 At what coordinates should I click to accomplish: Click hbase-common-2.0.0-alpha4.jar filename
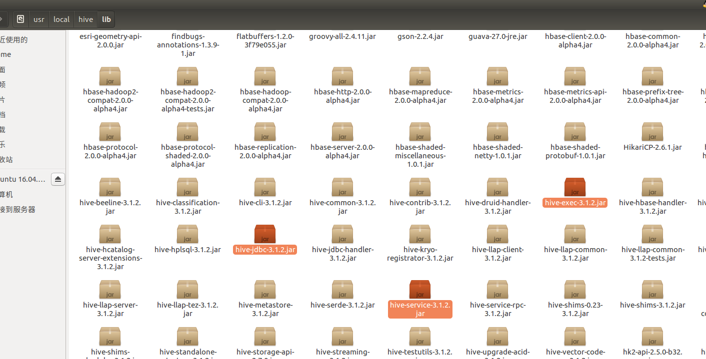pos(652,40)
